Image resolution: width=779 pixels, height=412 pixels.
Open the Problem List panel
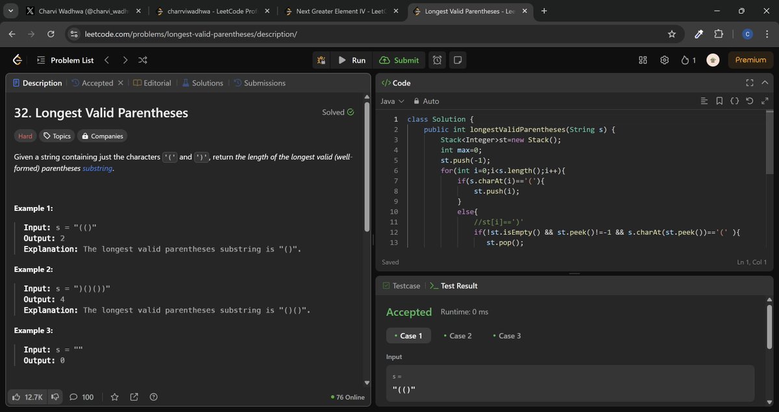coord(65,60)
